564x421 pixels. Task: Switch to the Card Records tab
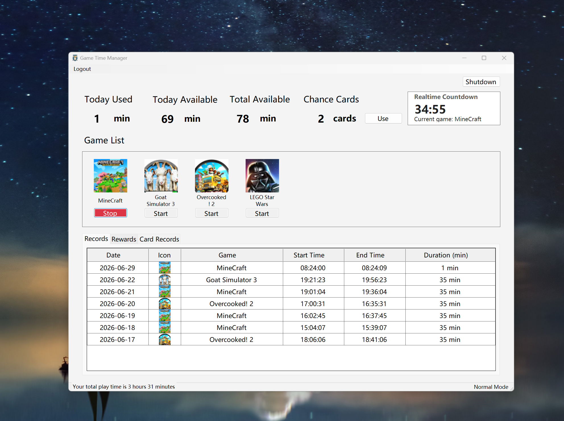click(159, 239)
